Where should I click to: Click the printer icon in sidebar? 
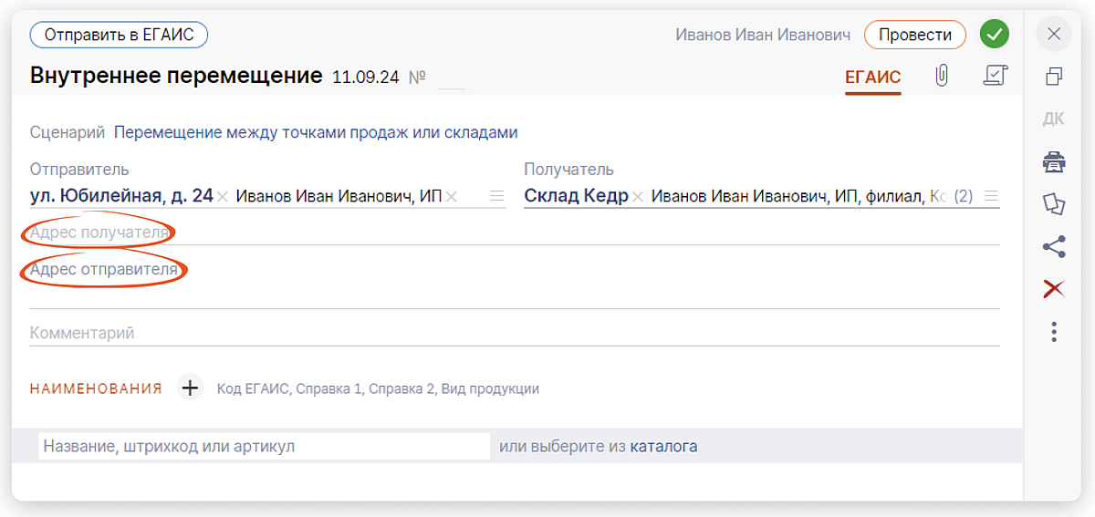(x=1054, y=163)
